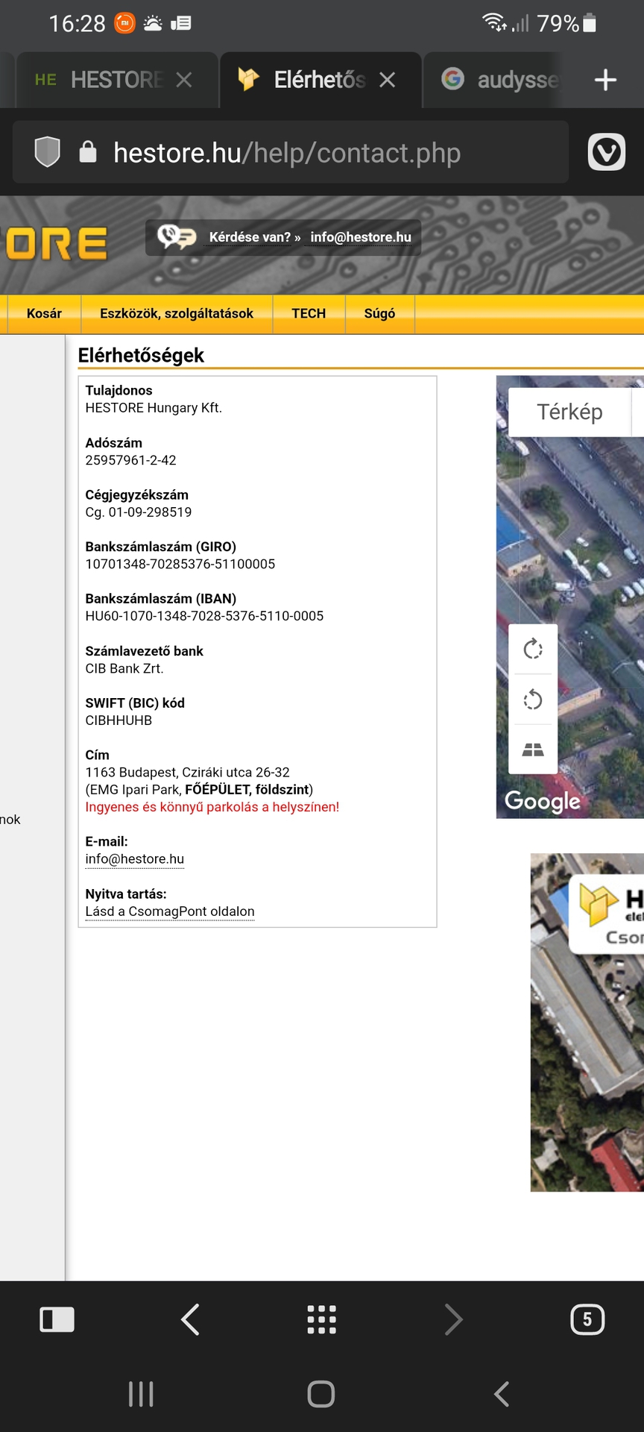
Task: Select GIRO account number 10701348-70285376-51100005
Action: click(x=180, y=564)
